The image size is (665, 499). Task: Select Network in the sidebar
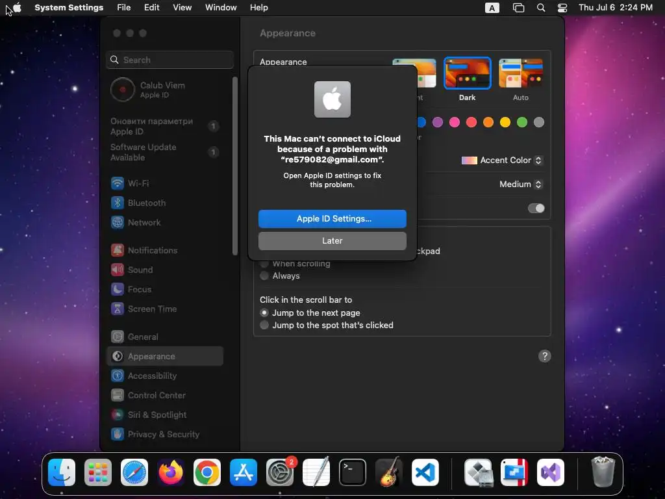tap(164, 222)
